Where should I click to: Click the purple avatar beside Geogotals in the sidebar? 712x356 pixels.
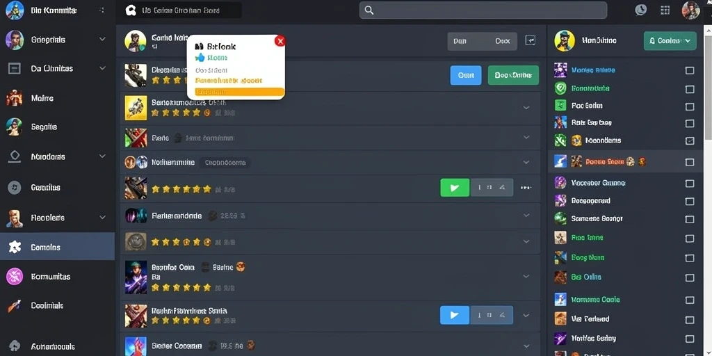tap(15, 40)
